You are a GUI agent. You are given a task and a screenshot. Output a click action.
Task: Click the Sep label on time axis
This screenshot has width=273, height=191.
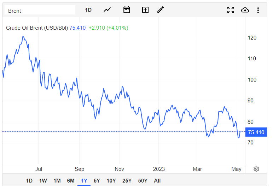pos(80,169)
